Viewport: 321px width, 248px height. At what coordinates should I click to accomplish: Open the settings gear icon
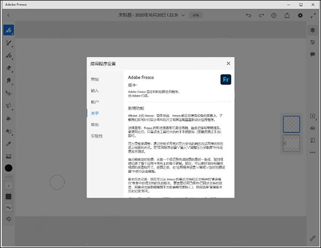tap(300, 15)
